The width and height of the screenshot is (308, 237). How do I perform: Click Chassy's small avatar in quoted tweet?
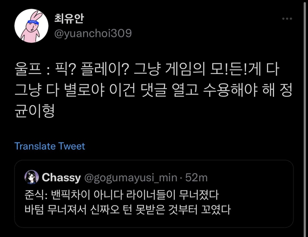tap(32, 178)
